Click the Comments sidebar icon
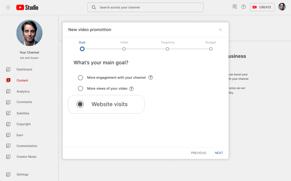291x181 pixels. (8, 102)
